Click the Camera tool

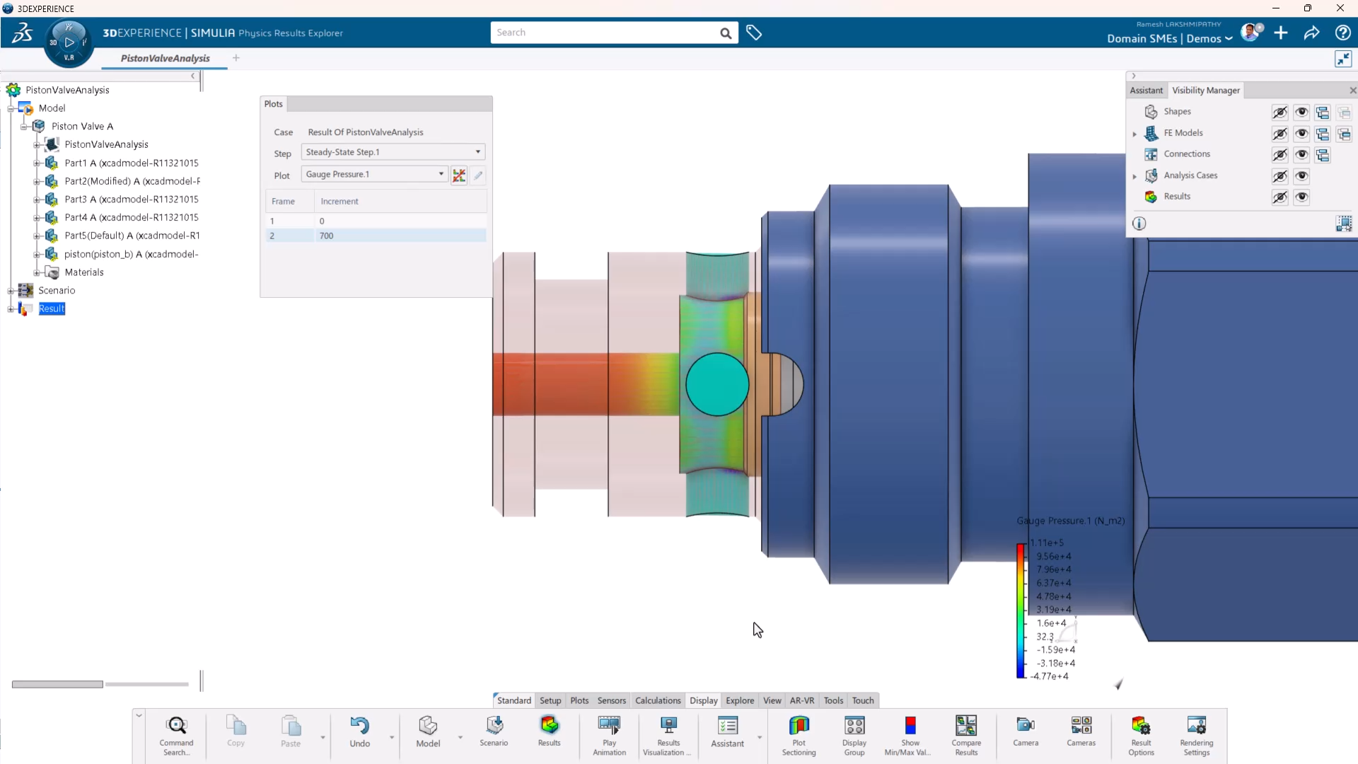coord(1026,732)
